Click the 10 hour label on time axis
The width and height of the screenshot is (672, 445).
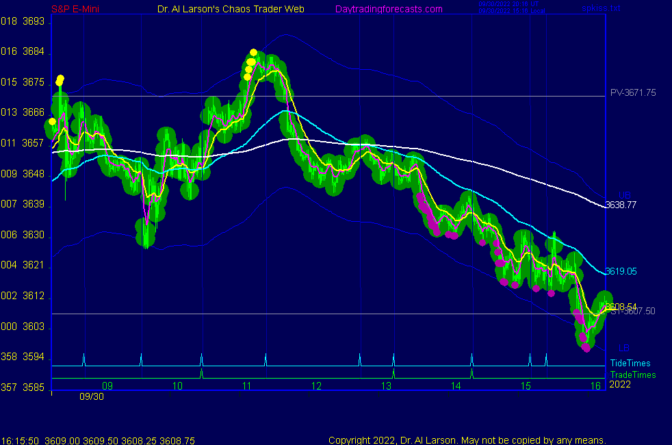(177, 386)
